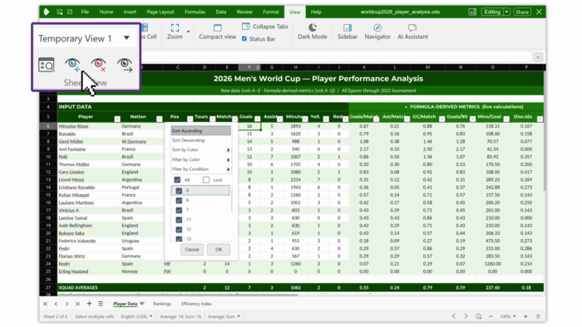
Task: Click the switch sheet view eye arrow icon
Action: click(125, 65)
